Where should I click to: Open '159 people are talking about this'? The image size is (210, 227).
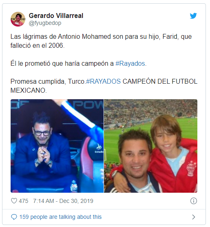pos(60,217)
